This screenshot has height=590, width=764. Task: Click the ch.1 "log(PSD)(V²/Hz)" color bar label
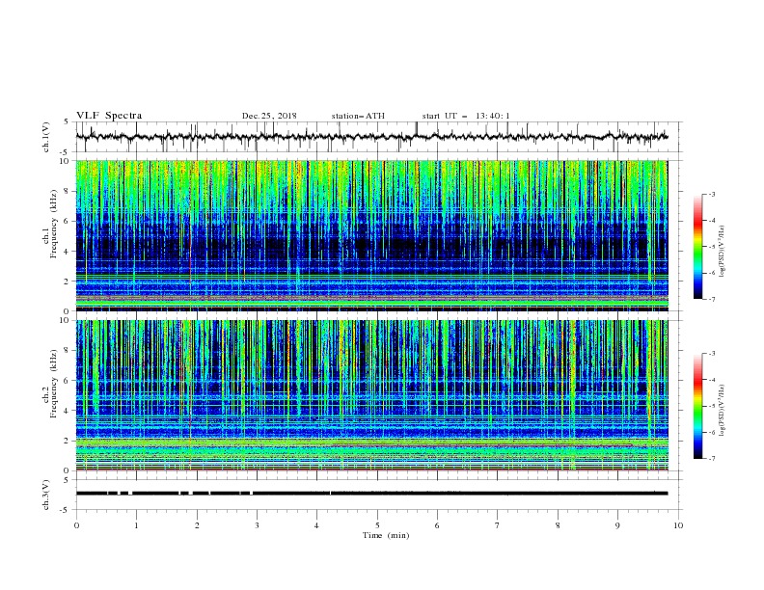pyautogui.click(x=723, y=252)
